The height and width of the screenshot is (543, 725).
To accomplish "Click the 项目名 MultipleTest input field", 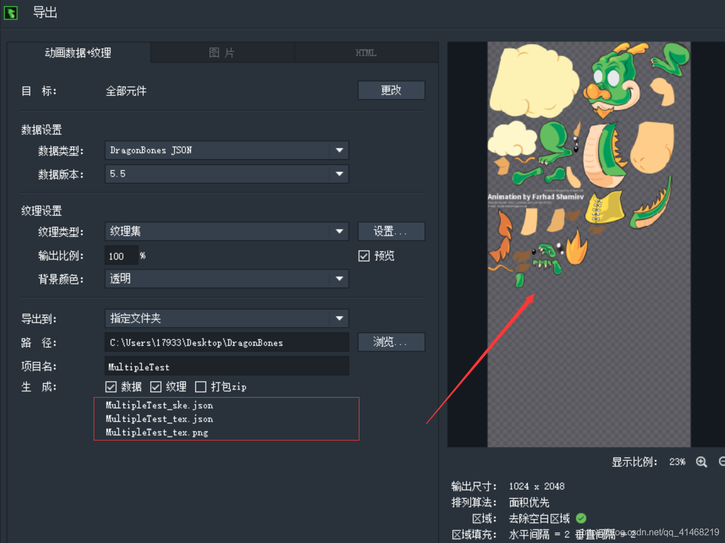I will tap(227, 366).
